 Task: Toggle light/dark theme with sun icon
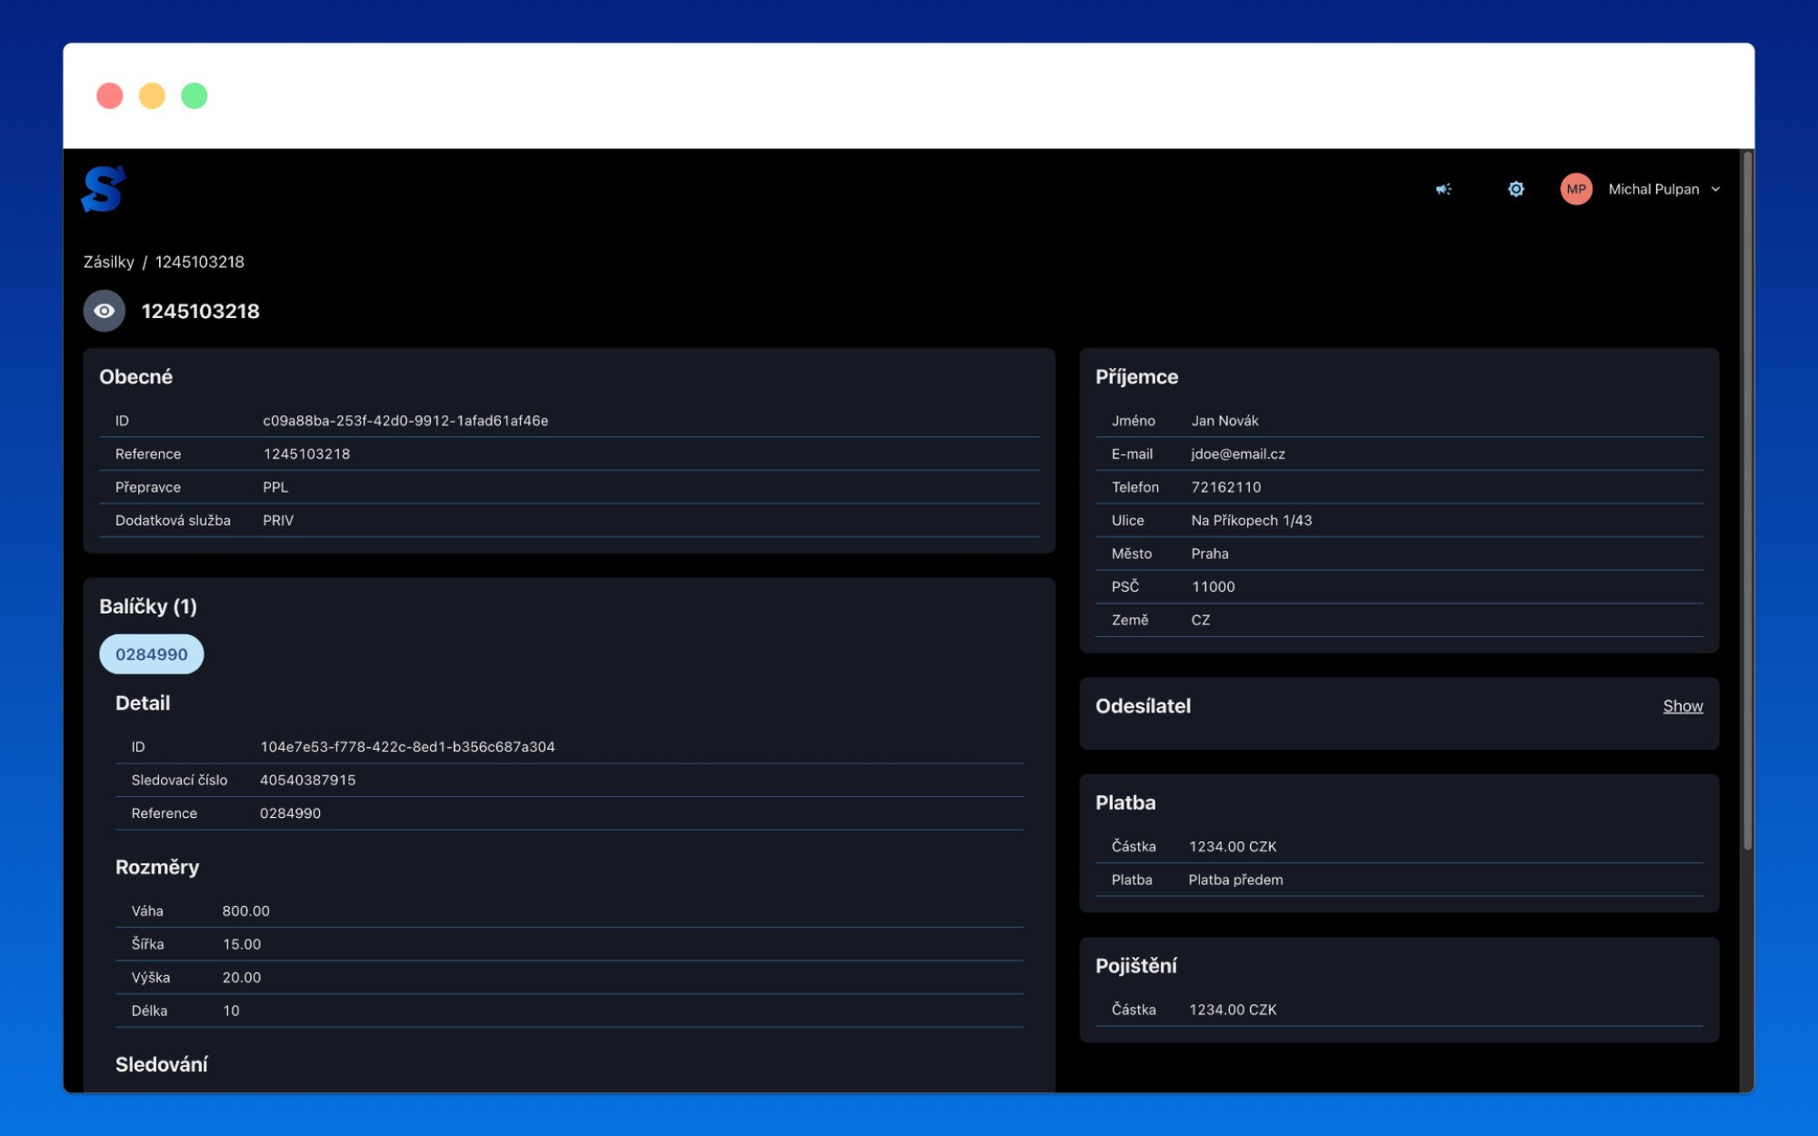click(x=1515, y=189)
